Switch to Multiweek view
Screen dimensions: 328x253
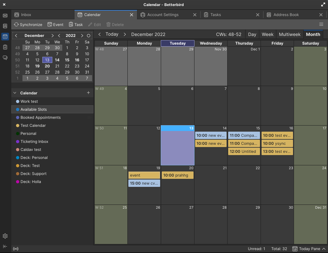pos(289,34)
